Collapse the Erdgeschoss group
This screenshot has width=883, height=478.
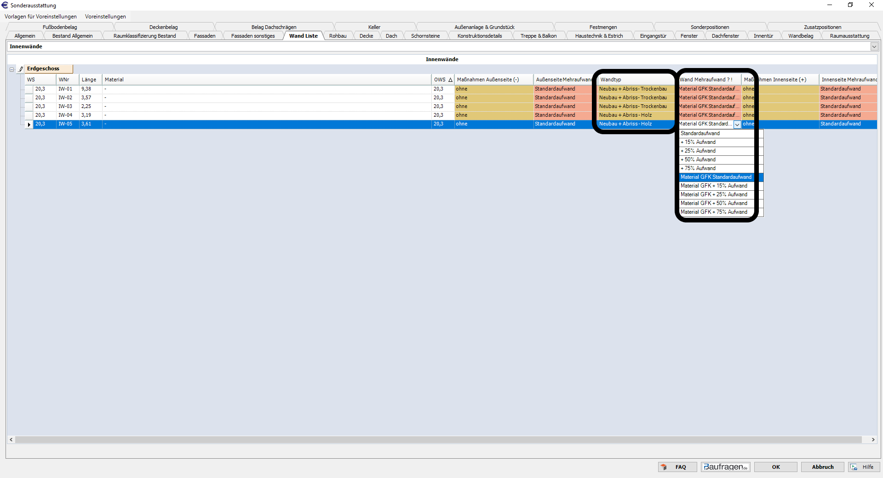(x=11, y=69)
